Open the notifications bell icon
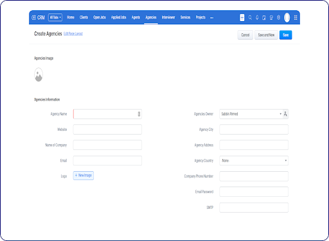Image resolution: width=329 pixels, height=241 pixels. tap(257, 17)
